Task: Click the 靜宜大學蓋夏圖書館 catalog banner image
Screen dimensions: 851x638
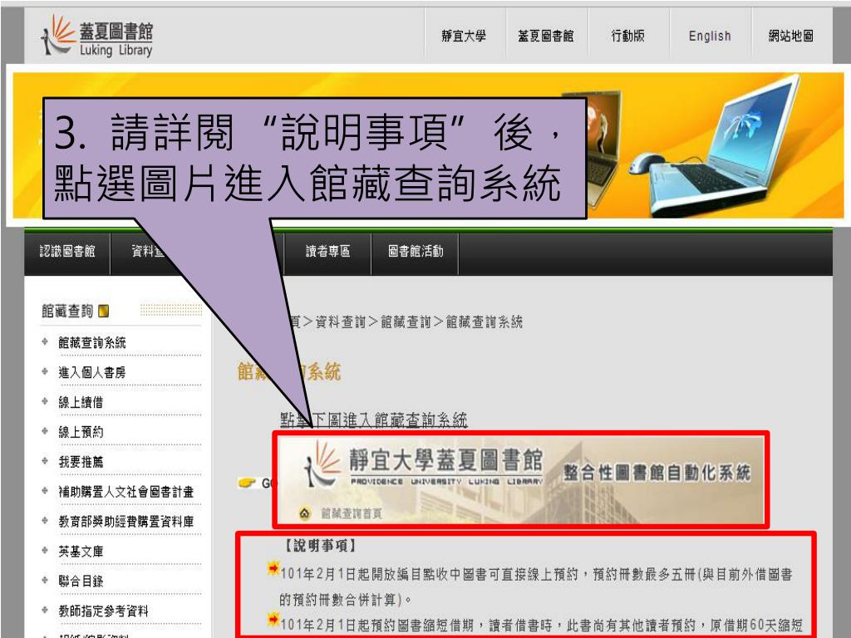Action: [521, 479]
